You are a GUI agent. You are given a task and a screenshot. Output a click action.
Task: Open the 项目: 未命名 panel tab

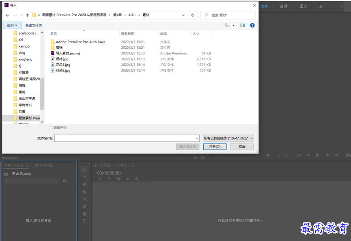14,165
